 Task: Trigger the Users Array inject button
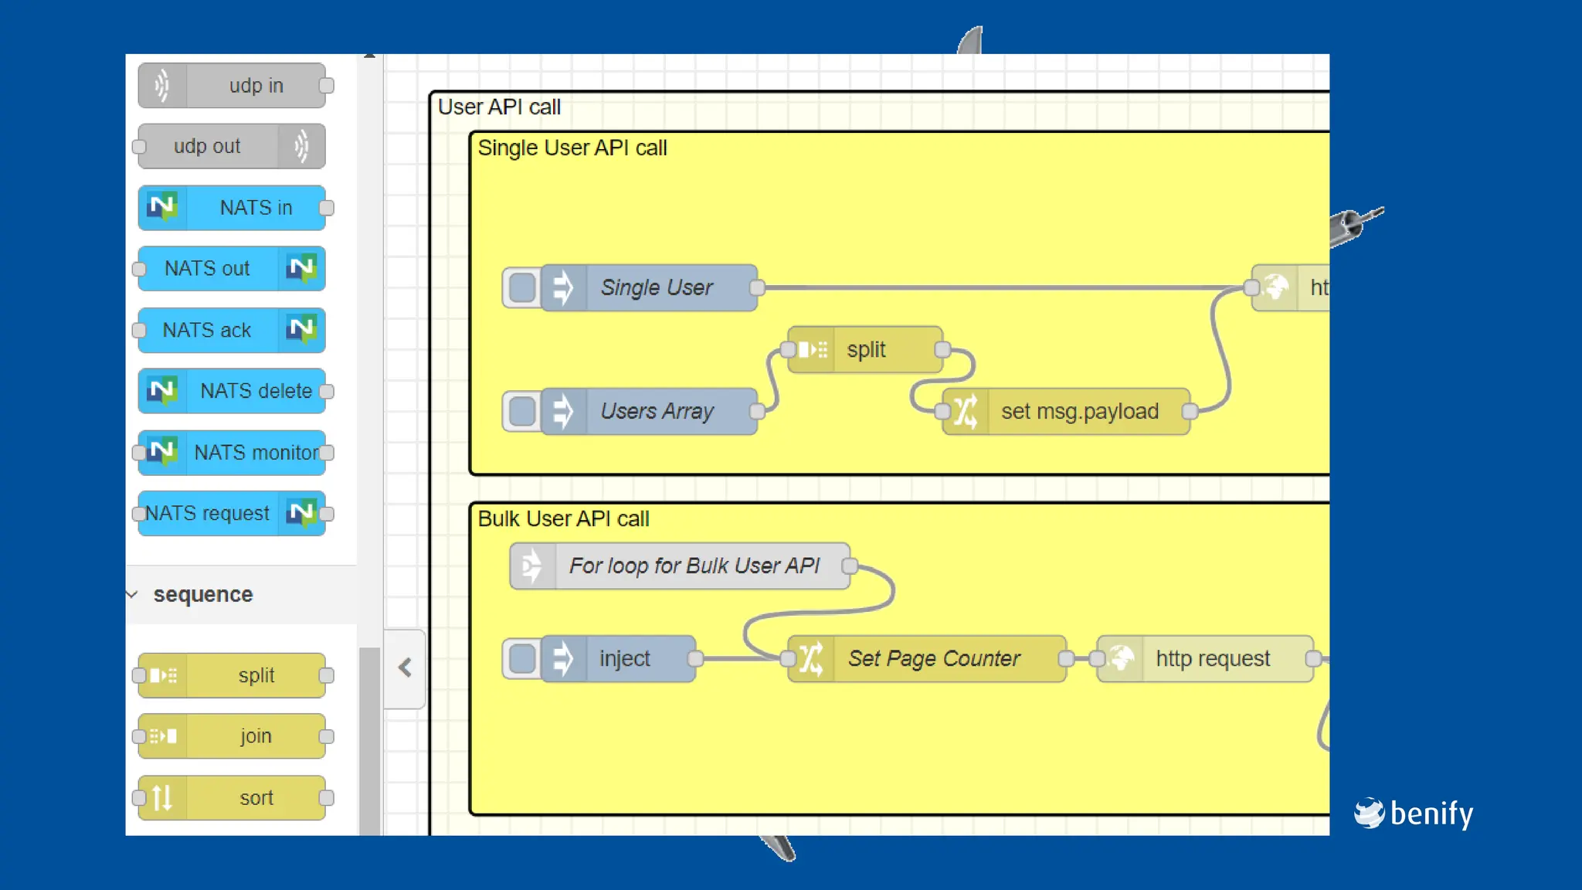point(522,411)
